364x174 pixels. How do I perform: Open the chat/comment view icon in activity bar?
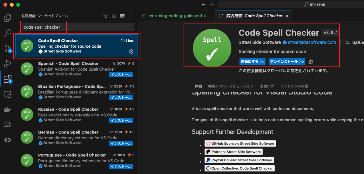(8, 125)
